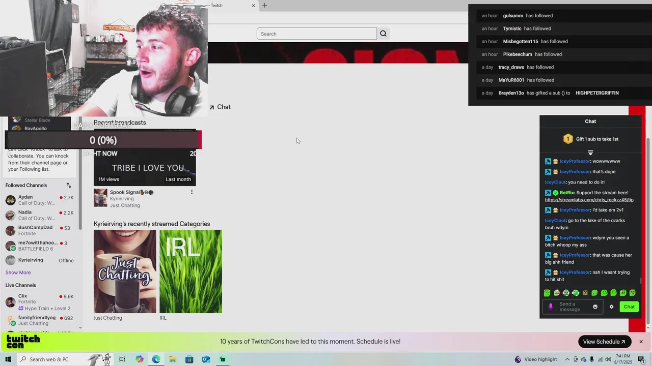The image size is (652, 366).
Task: Open File Explorer from taskbar
Action: pos(173,359)
